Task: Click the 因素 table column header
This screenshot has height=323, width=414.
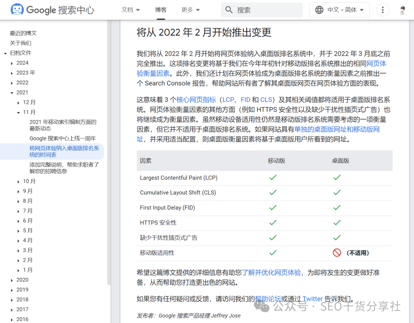Action: pyautogui.click(x=146, y=161)
